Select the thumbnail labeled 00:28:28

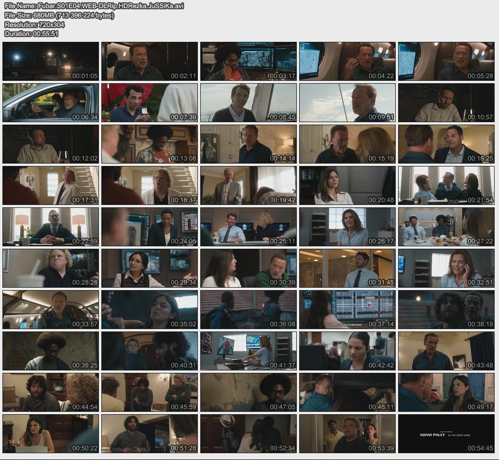coord(51,268)
